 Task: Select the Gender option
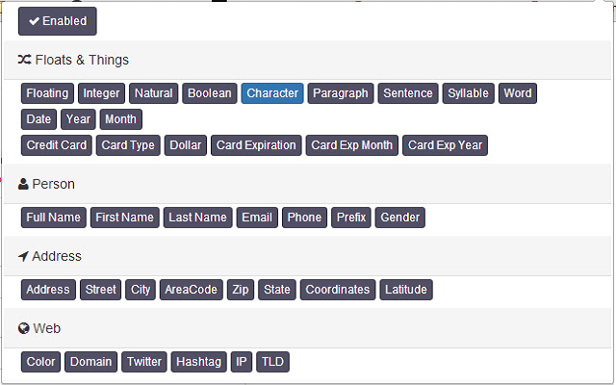pyautogui.click(x=400, y=218)
